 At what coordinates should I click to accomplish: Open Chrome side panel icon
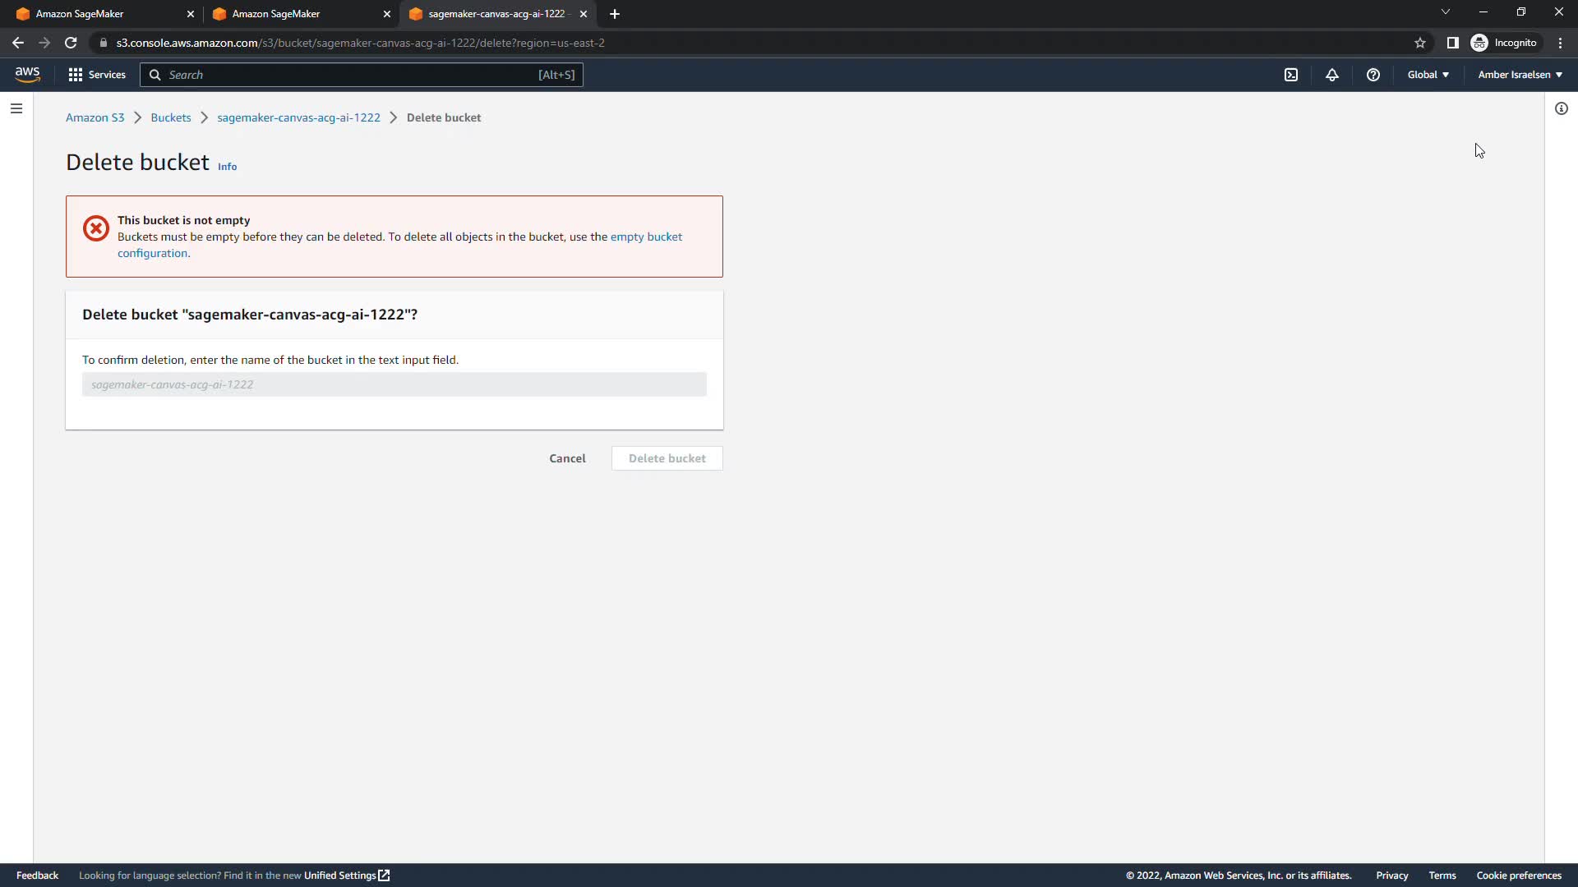tap(1452, 43)
